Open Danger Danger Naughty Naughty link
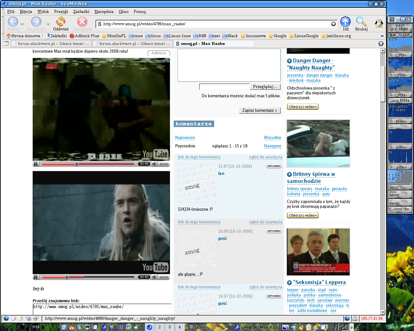Viewport: 414px width, 331px height. tap(310, 64)
